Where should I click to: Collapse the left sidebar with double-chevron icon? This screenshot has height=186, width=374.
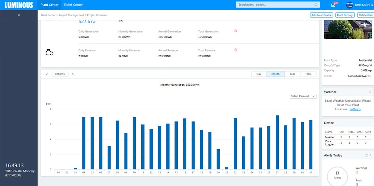(x=19, y=15)
